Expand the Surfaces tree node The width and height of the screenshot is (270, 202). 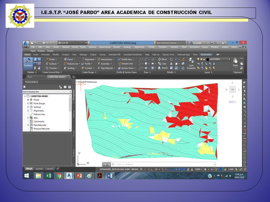tap(28, 107)
